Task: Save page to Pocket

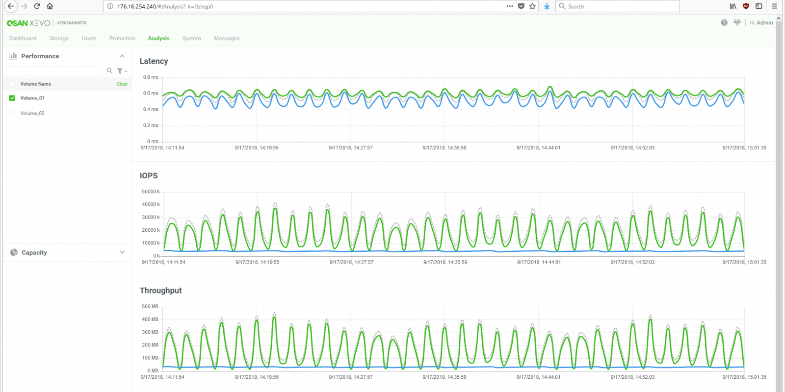Action: pos(521,6)
